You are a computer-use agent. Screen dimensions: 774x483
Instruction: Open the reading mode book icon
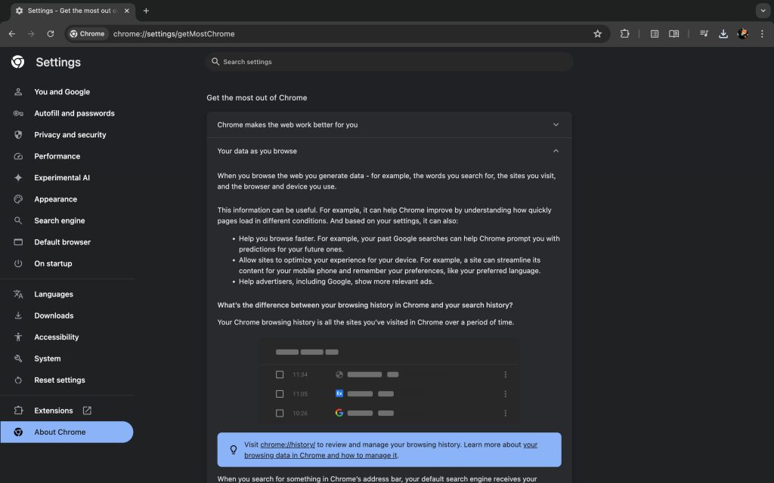point(673,34)
